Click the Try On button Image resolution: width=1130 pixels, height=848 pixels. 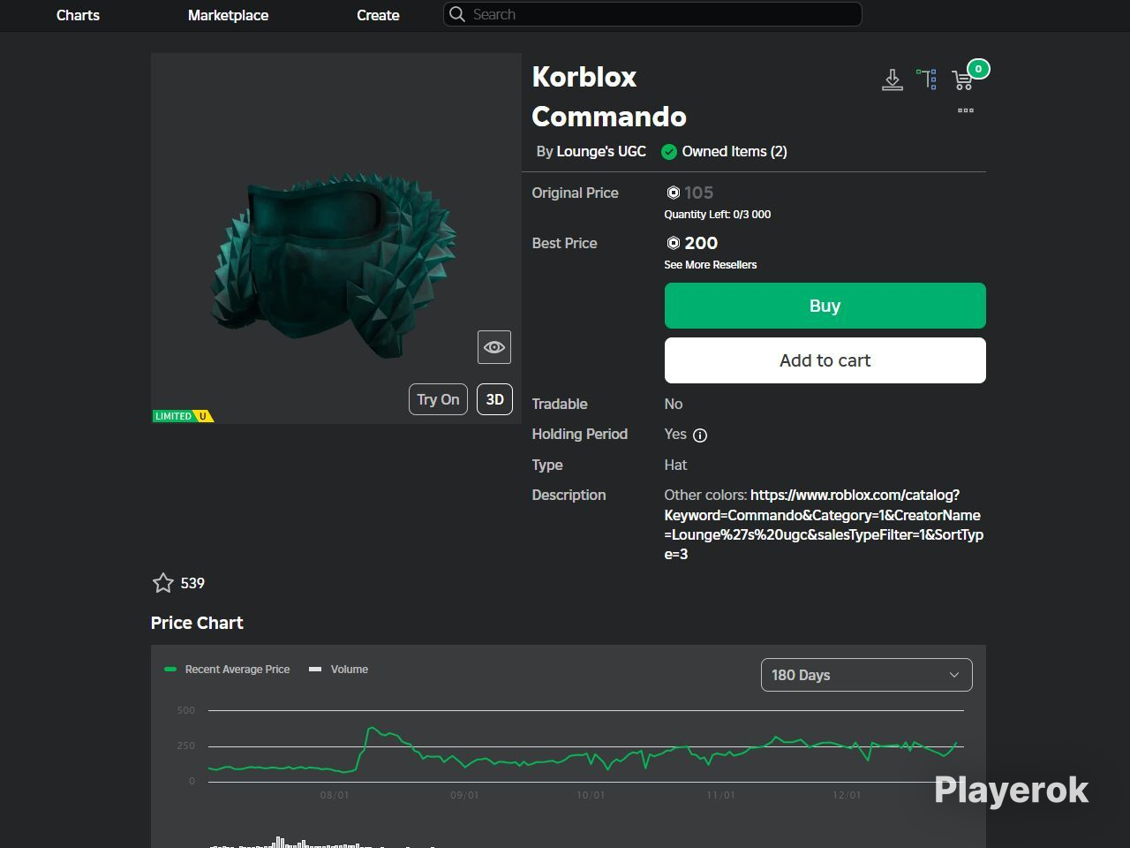tap(438, 399)
